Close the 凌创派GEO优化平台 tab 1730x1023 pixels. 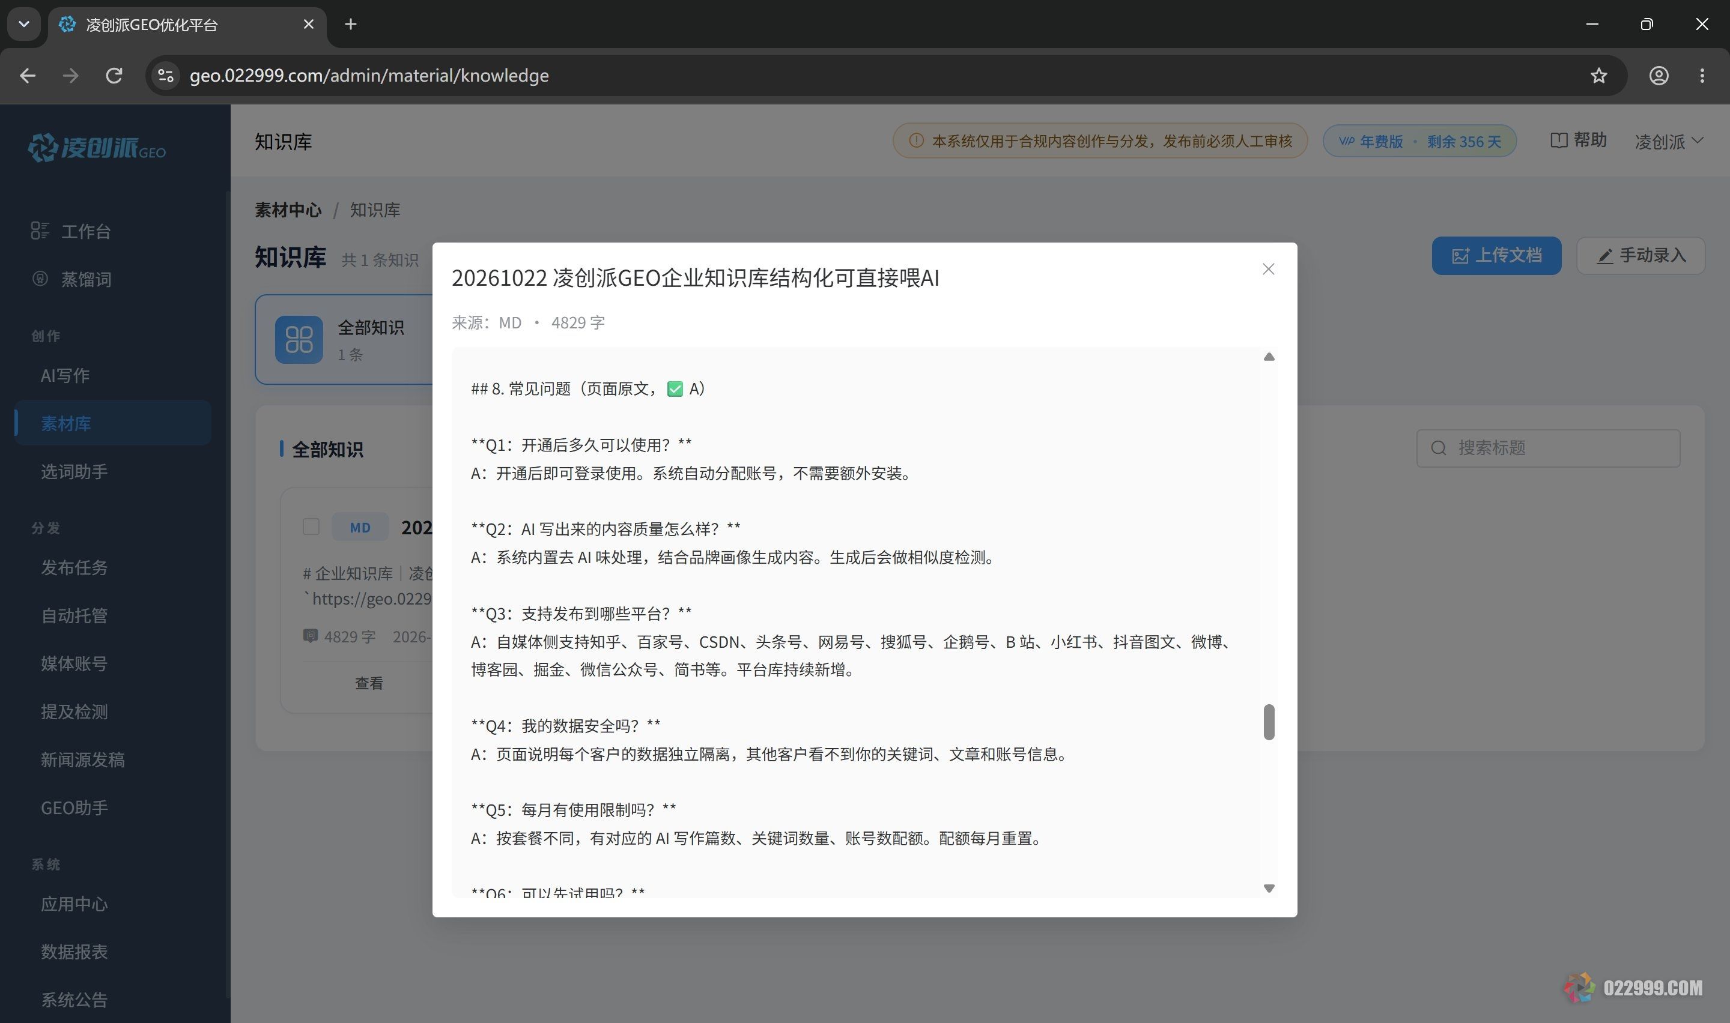308,24
